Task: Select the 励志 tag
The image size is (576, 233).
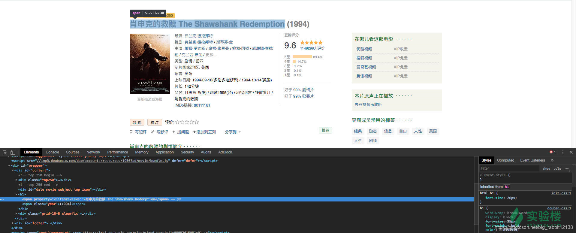Action: coord(373,131)
